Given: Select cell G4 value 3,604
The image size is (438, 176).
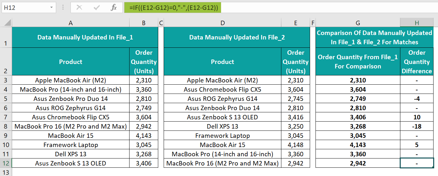Looking at the screenshot, I should click(358, 89).
